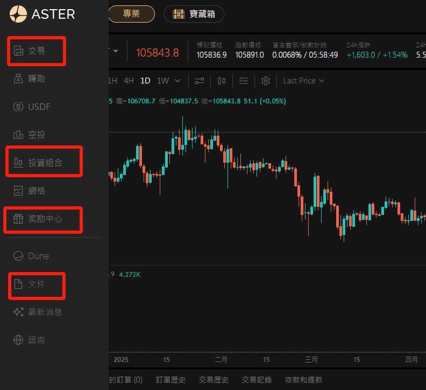Open the chart checklist options icon
This screenshot has width=426, height=390.
244,81
